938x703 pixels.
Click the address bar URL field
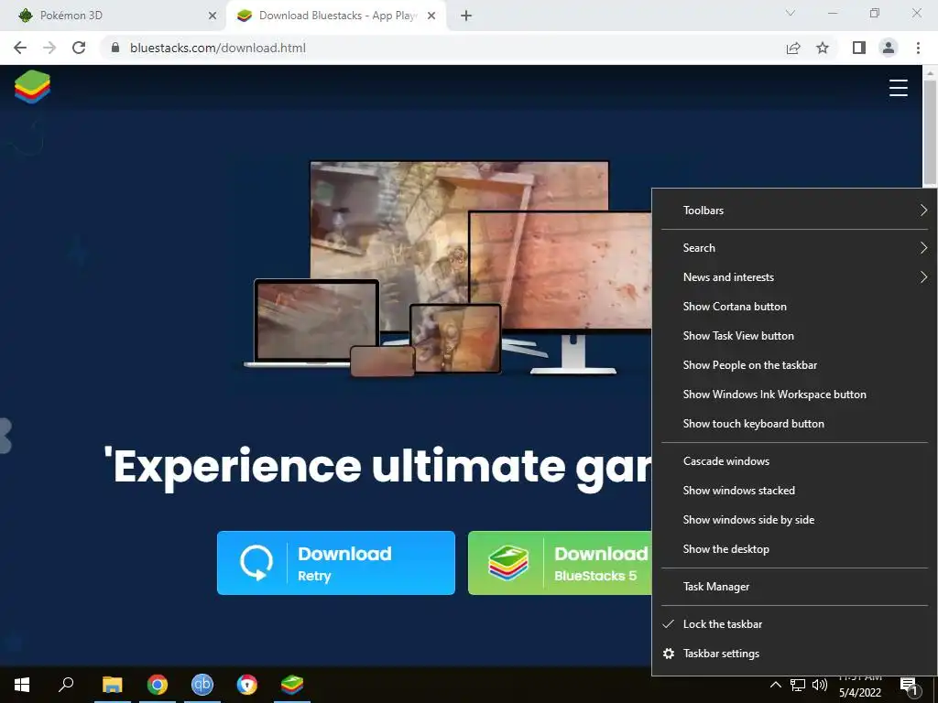coord(442,48)
